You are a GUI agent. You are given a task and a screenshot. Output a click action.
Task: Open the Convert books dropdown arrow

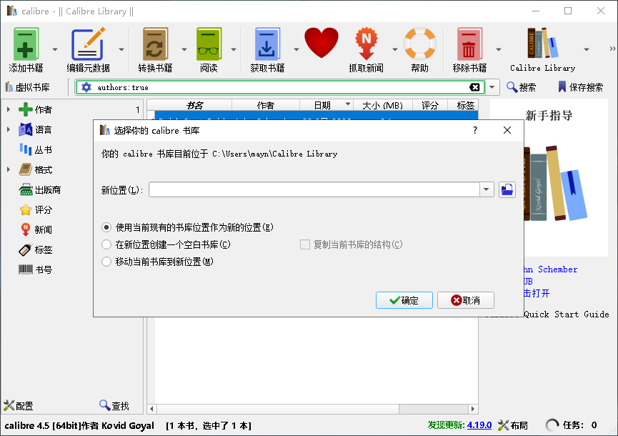coord(184,49)
